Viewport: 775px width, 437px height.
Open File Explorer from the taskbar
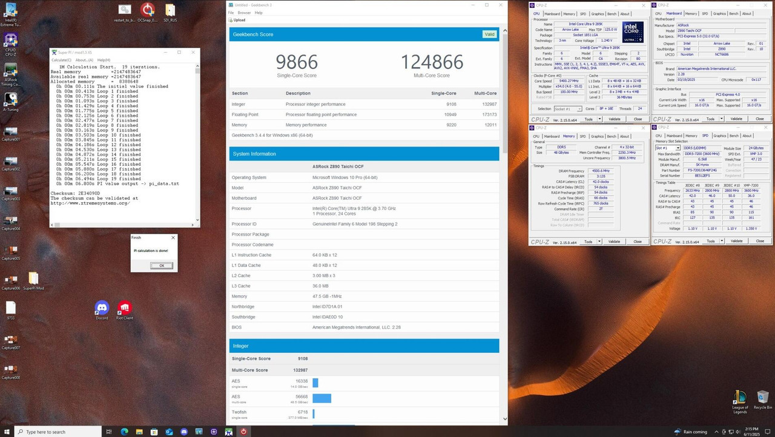pos(139,432)
